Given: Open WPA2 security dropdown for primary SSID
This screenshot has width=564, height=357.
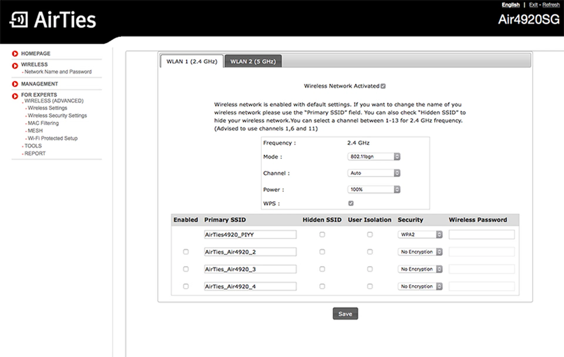Looking at the screenshot, I should pyautogui.click(x=420, y=235).
